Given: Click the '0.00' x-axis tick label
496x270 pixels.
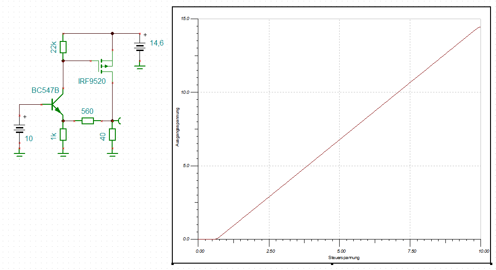Looking at the screenshot, I should point(200,251).
